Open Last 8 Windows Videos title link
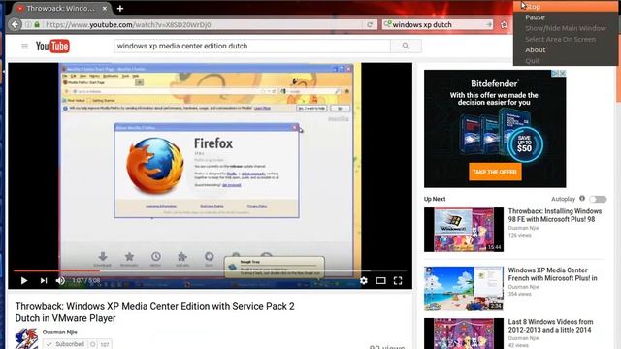 550,326
